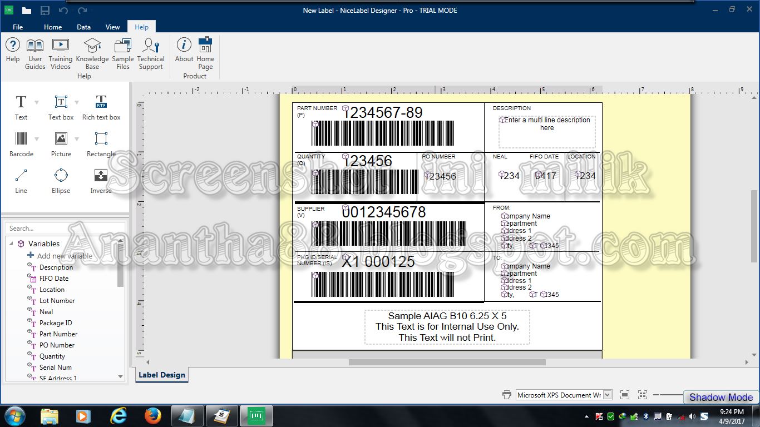Select the Text box tool

[61, 107]
